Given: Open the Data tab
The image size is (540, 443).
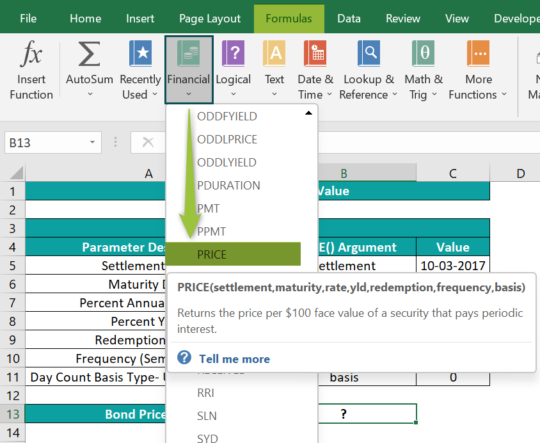Looking at the screenshot, I should point(349,19).
